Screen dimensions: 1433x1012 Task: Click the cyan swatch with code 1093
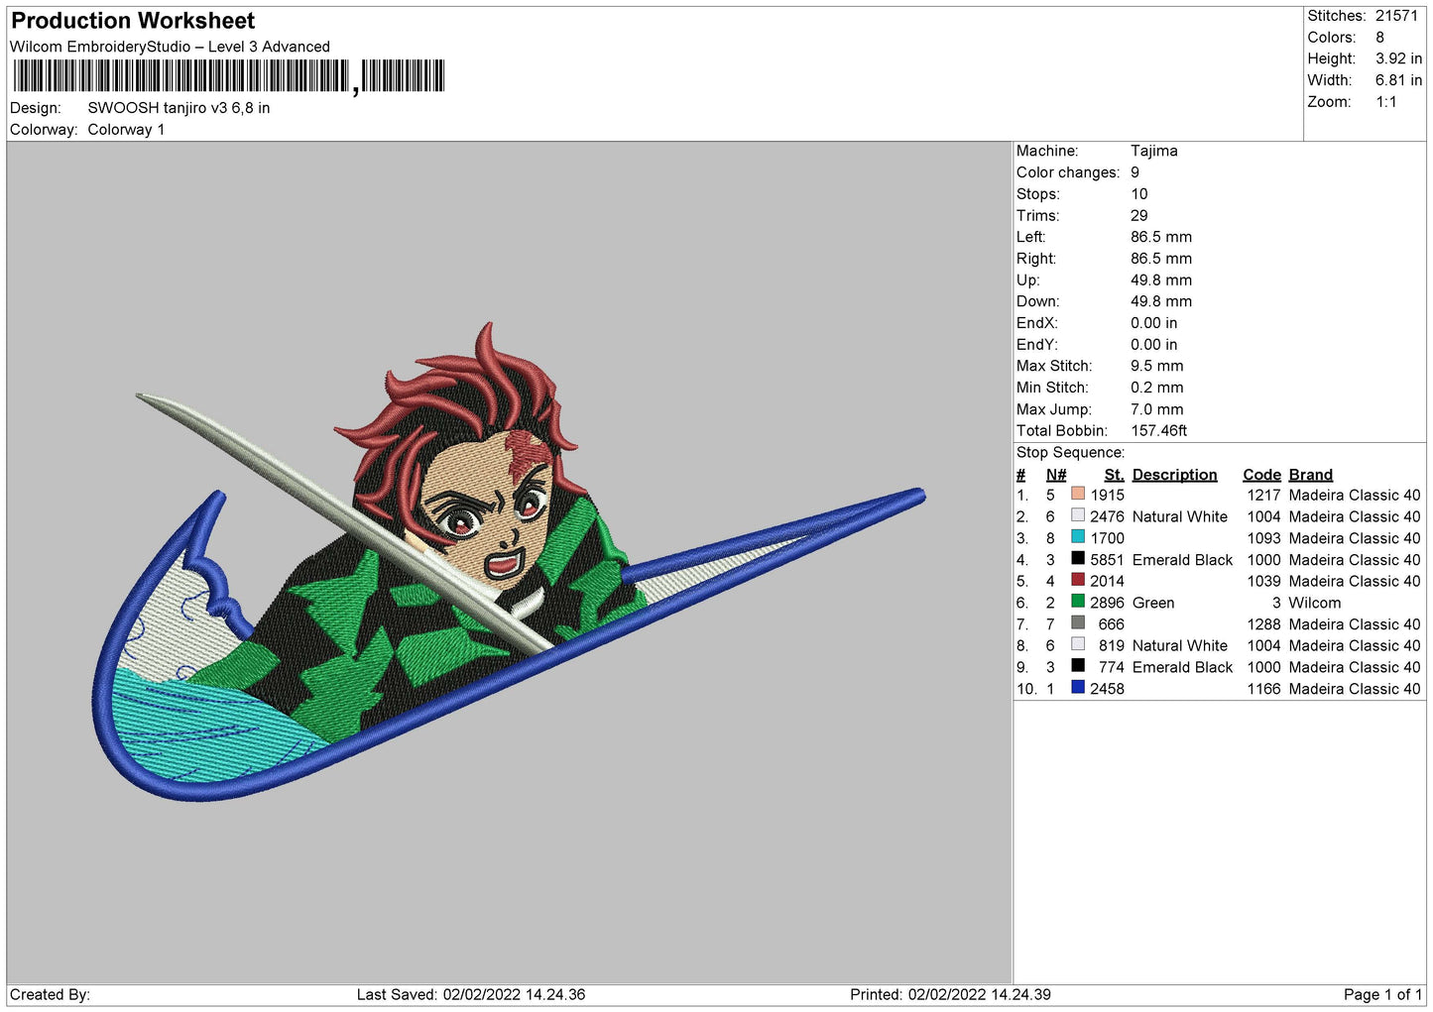(1078, 537)
